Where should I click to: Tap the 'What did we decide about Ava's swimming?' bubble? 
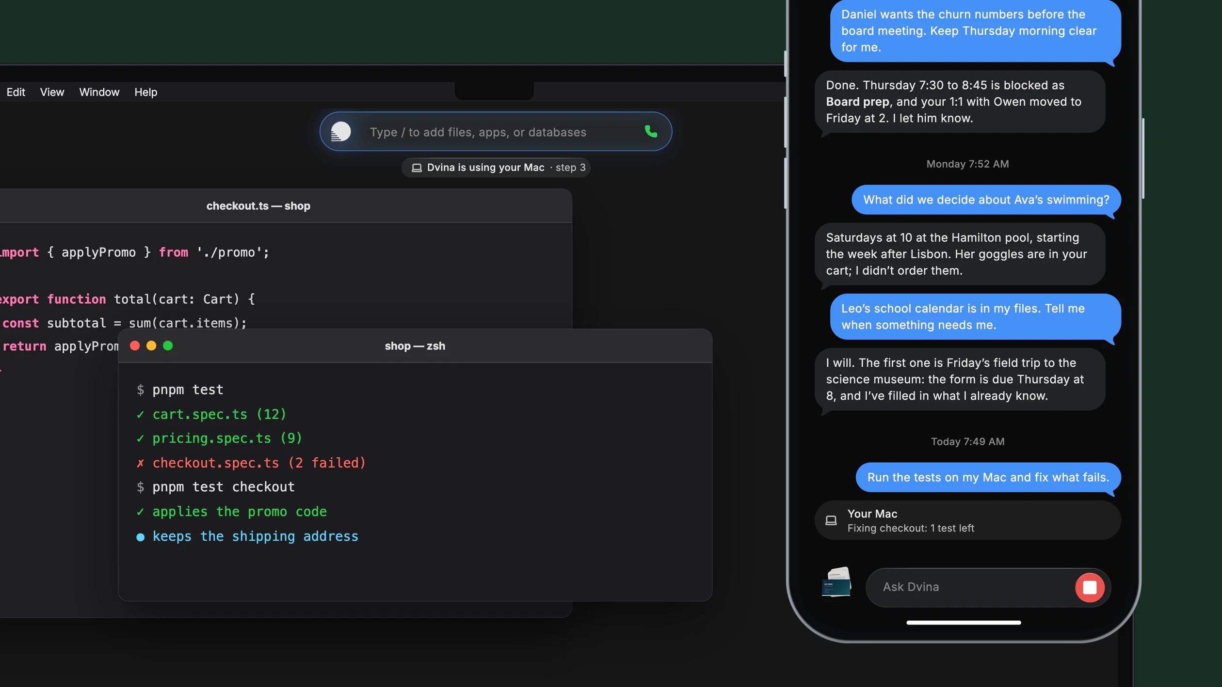click(x=986, y=200)
